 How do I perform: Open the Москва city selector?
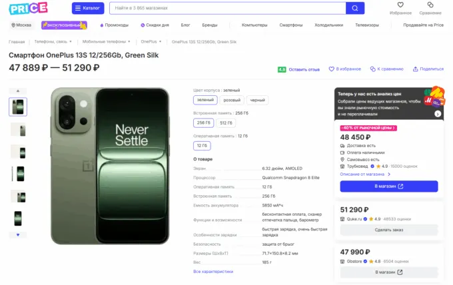pyautogui.click(x=21, y=25)
